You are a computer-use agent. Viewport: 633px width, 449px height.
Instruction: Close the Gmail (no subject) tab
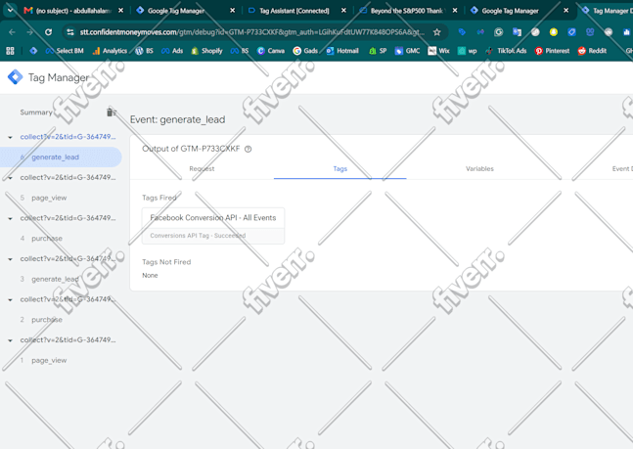120,11
